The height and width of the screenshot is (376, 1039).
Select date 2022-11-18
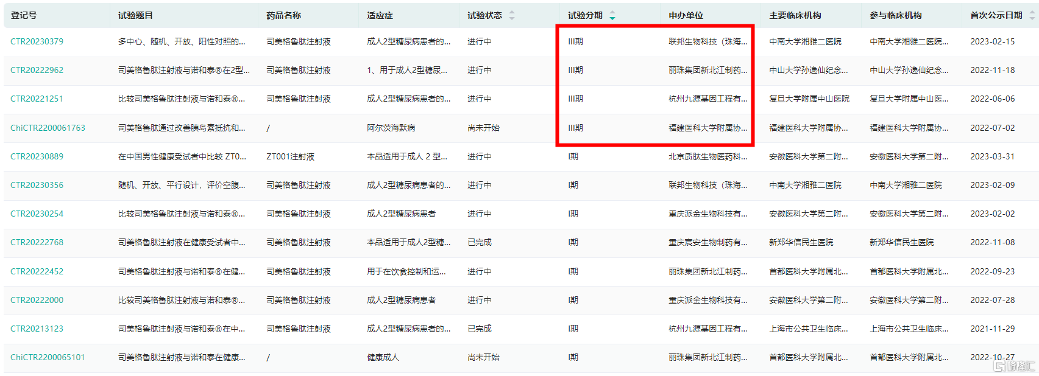992,70
